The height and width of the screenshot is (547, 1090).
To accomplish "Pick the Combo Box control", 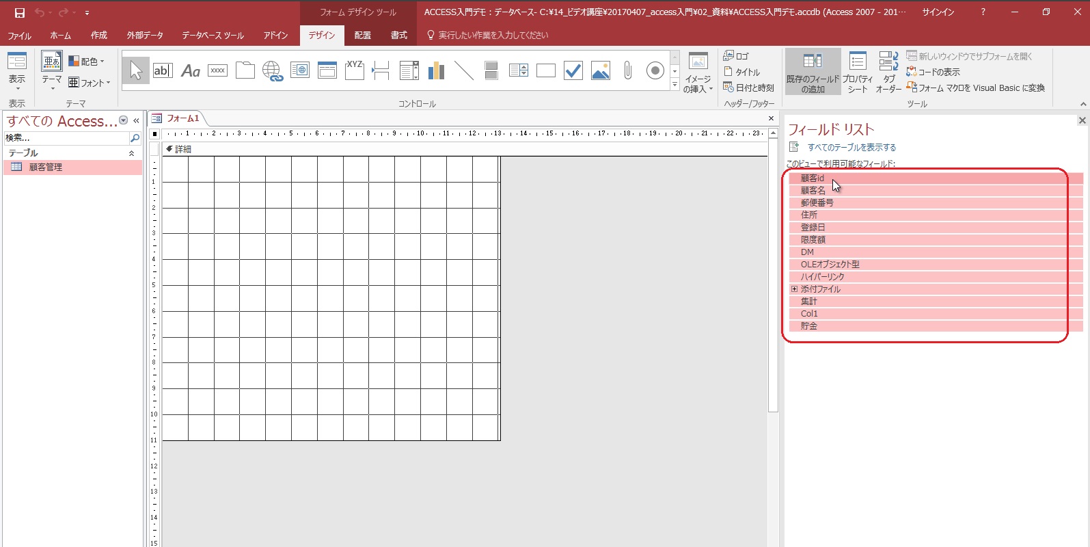I will [409, 70].
